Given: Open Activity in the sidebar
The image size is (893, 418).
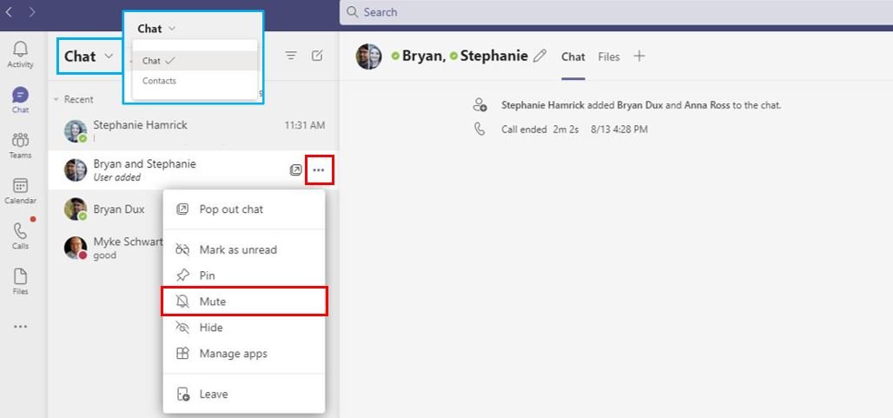Looking at the screenshot, I should coord(21,55).
